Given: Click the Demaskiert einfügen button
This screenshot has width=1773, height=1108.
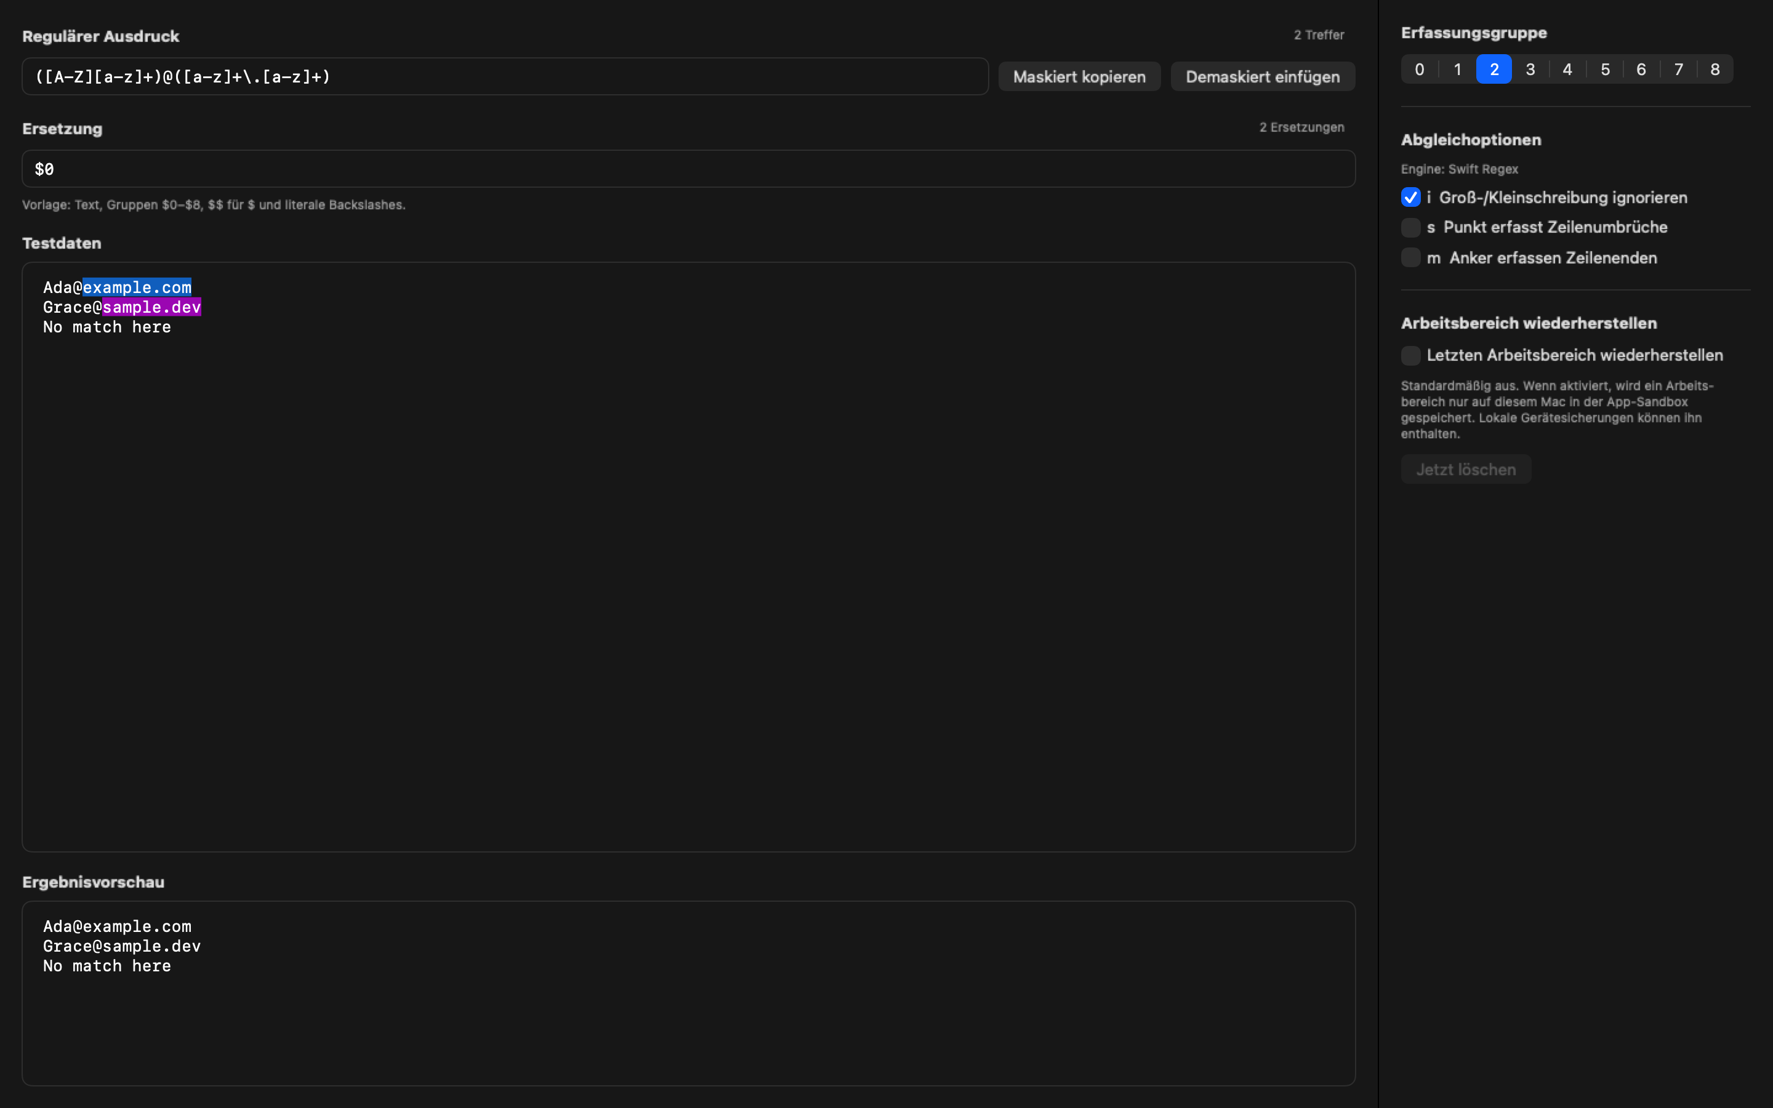Looking at the screenshot, I should click(x=1263, y=76).
